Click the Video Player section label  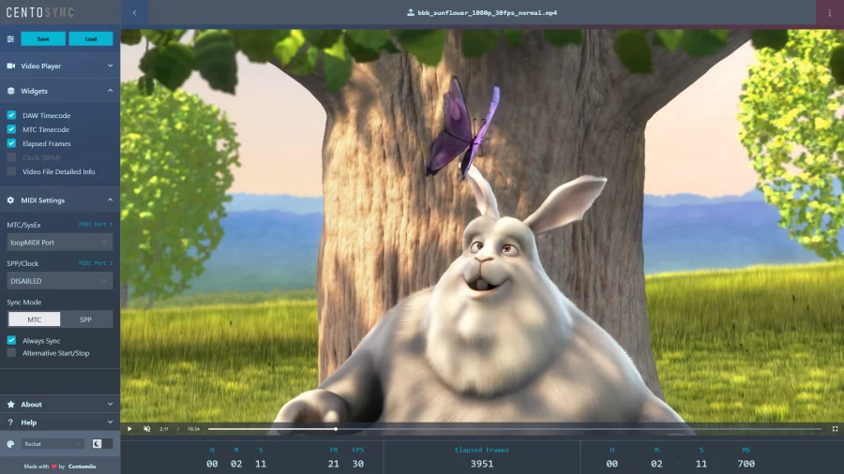coord(41,66)
